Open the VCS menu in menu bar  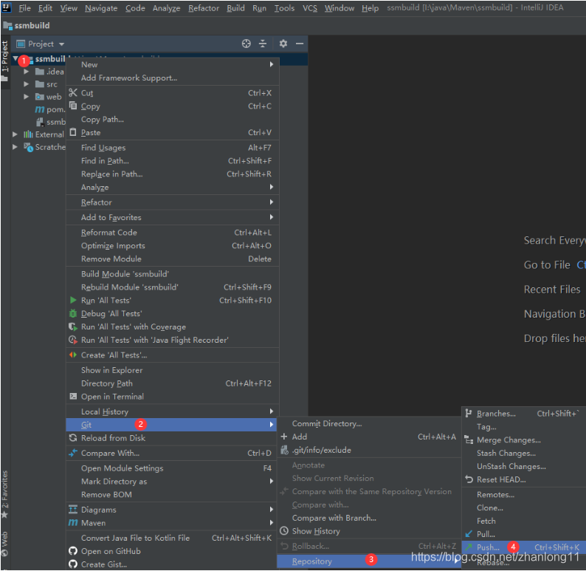coord(309,8)
